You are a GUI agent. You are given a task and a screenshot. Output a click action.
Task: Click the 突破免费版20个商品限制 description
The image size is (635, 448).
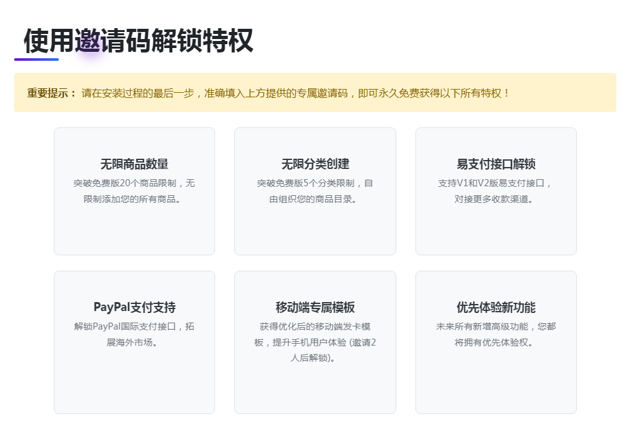134,183
